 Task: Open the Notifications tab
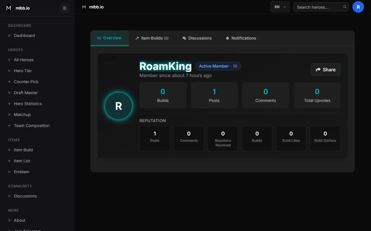tap(241, 38)
